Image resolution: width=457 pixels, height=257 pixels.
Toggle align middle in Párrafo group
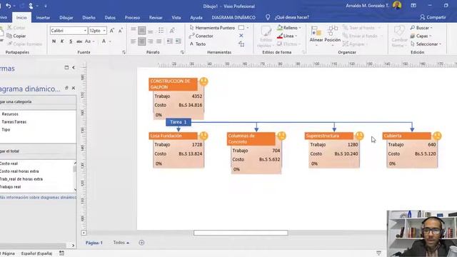[x=141, y=31]
